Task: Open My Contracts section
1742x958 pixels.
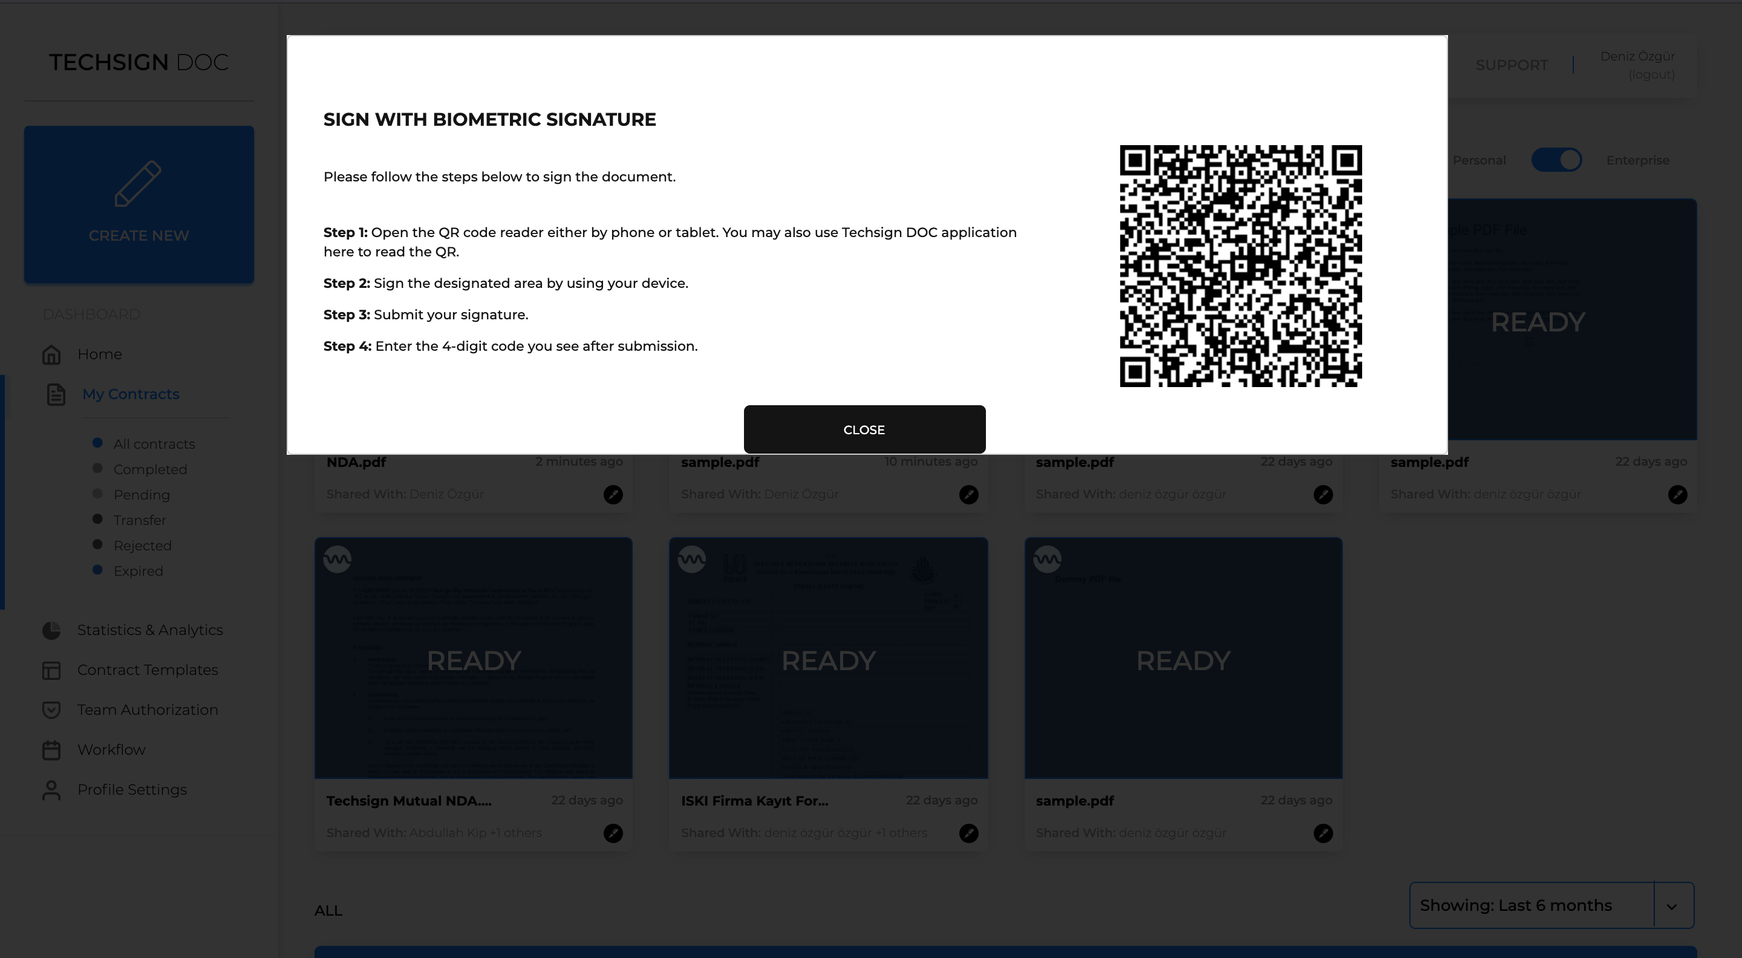Action: (131, 394)
